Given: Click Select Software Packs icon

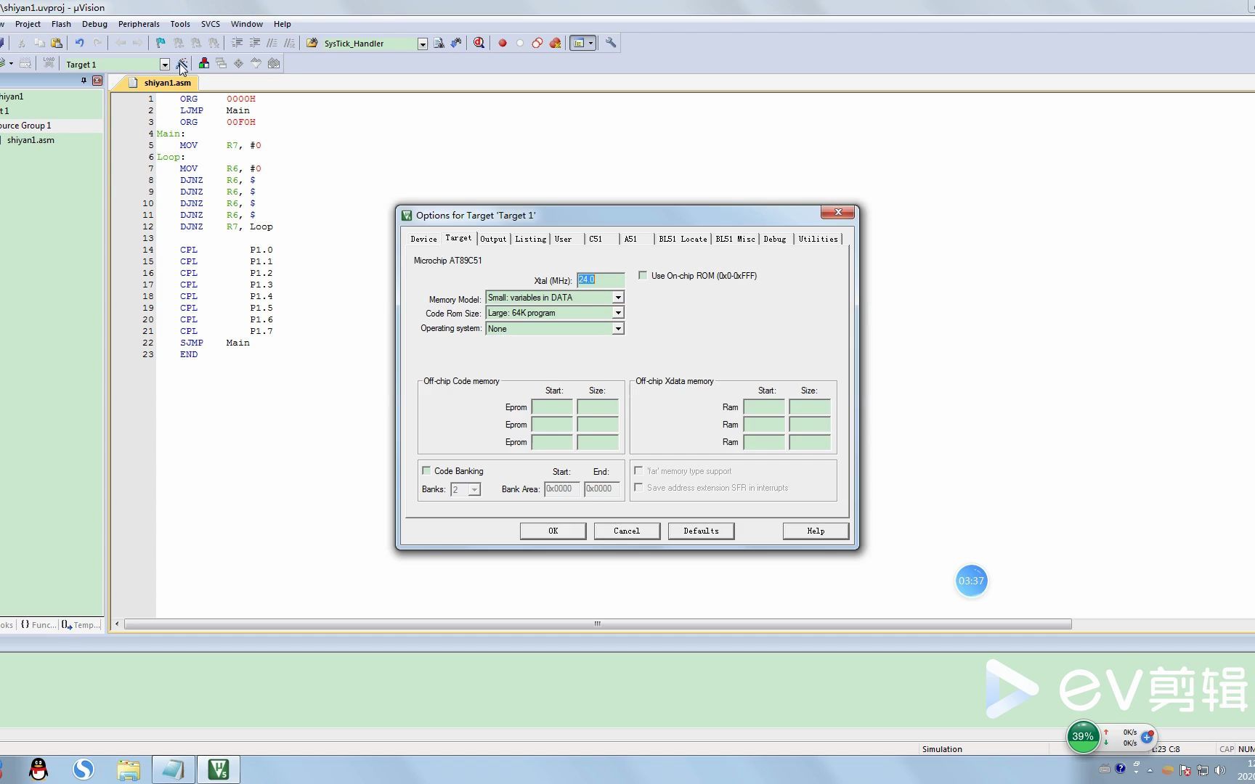Looking at the screenshot, I should pyautogui.click(x=256, y=64).
